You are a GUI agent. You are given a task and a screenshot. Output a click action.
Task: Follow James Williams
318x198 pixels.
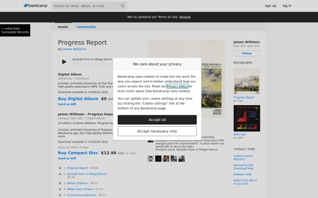click(x=247, y=53)
